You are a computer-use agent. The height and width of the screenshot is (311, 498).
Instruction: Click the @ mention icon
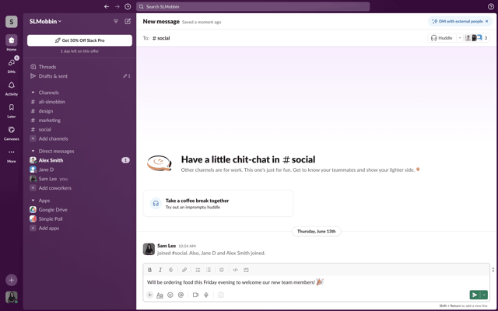[x=181, y=295]
